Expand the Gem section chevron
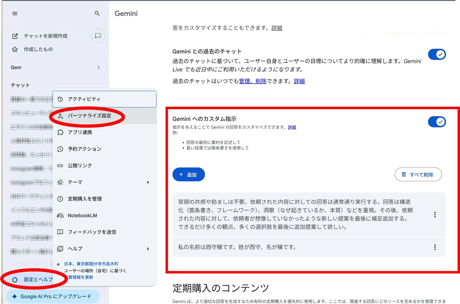 [x=99, y=68]
